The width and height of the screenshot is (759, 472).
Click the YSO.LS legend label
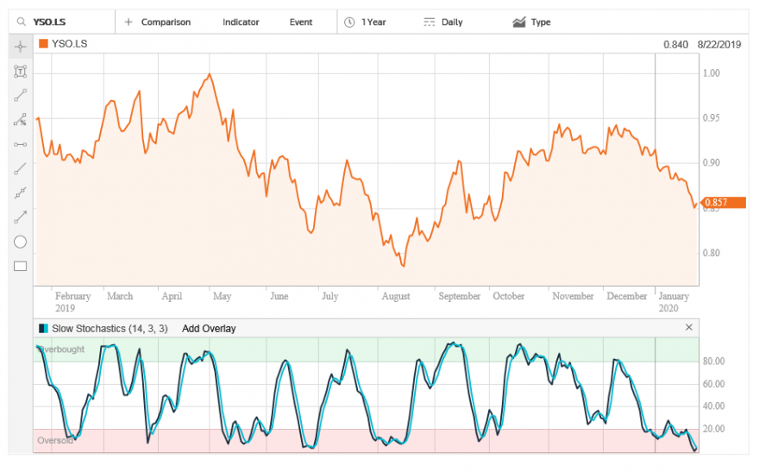click(69, 43)
